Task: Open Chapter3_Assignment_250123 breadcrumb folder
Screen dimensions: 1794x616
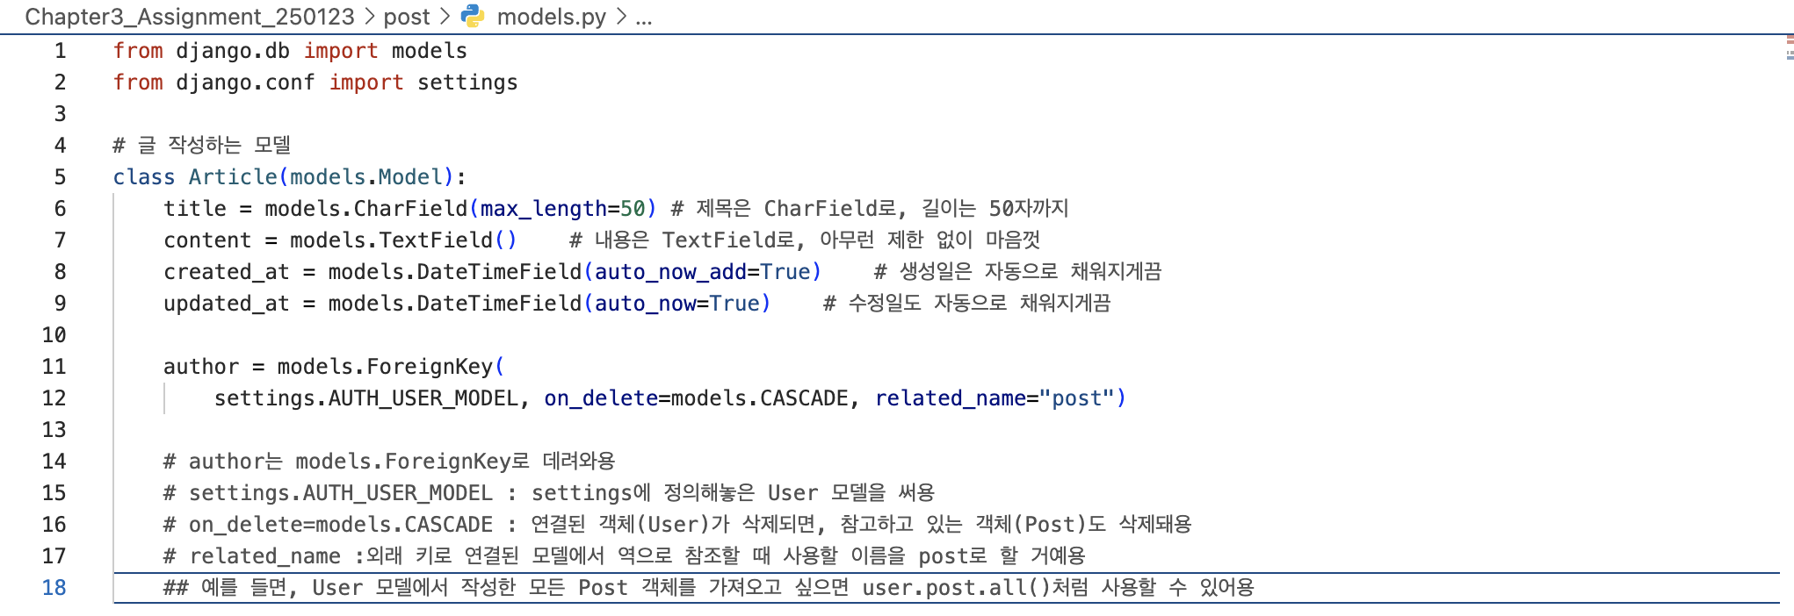Action: (x=190, y=17)
